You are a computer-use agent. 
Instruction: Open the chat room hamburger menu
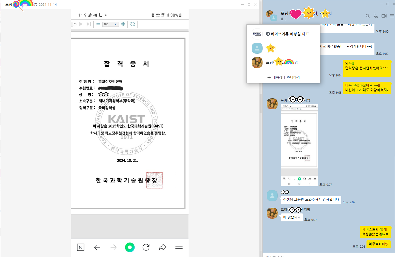[392, 16]
